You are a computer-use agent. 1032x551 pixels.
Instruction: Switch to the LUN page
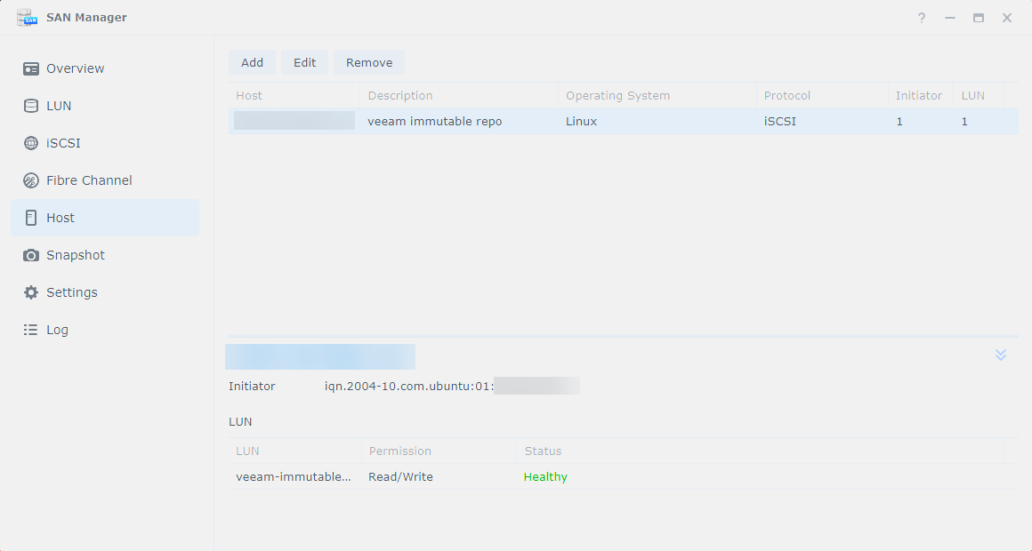click(59, 106)
